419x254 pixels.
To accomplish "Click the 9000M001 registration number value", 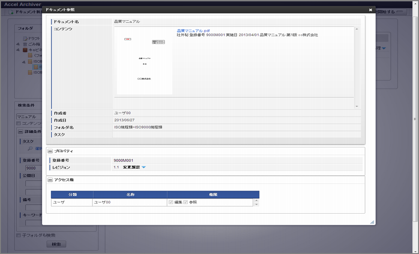I will pos(123,160).
